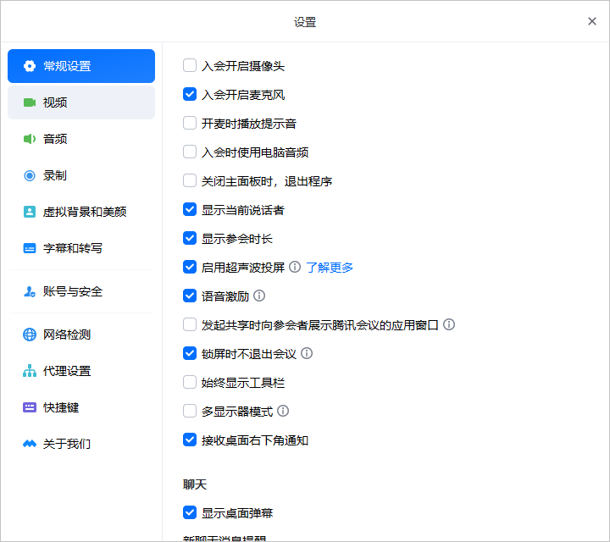Click the speaker icon beside 音频
This screenshot has width=610, height=542.
[30, 139]
